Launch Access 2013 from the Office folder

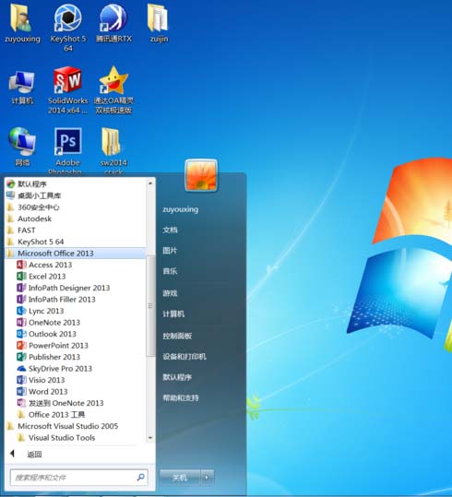44,265
